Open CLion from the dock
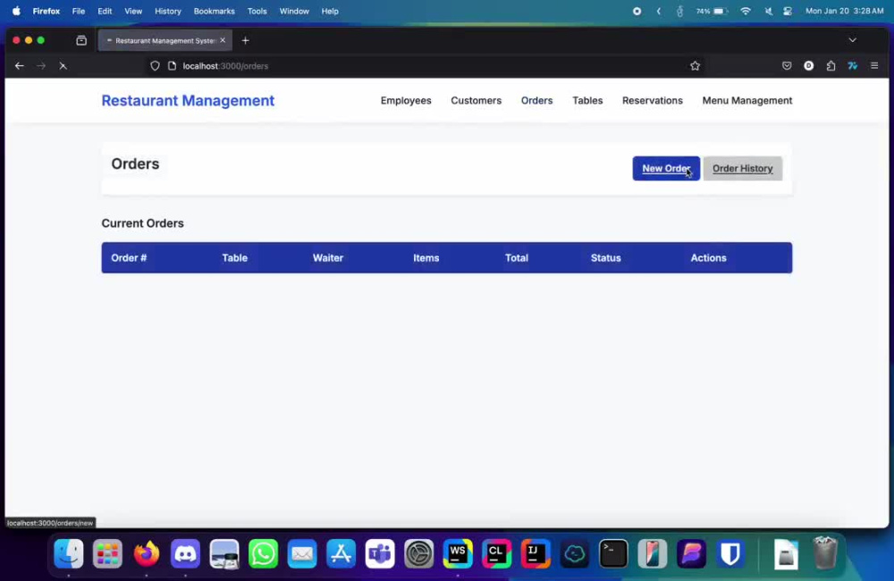The width and height of the screenshot is (894, 581). point(496,553)
